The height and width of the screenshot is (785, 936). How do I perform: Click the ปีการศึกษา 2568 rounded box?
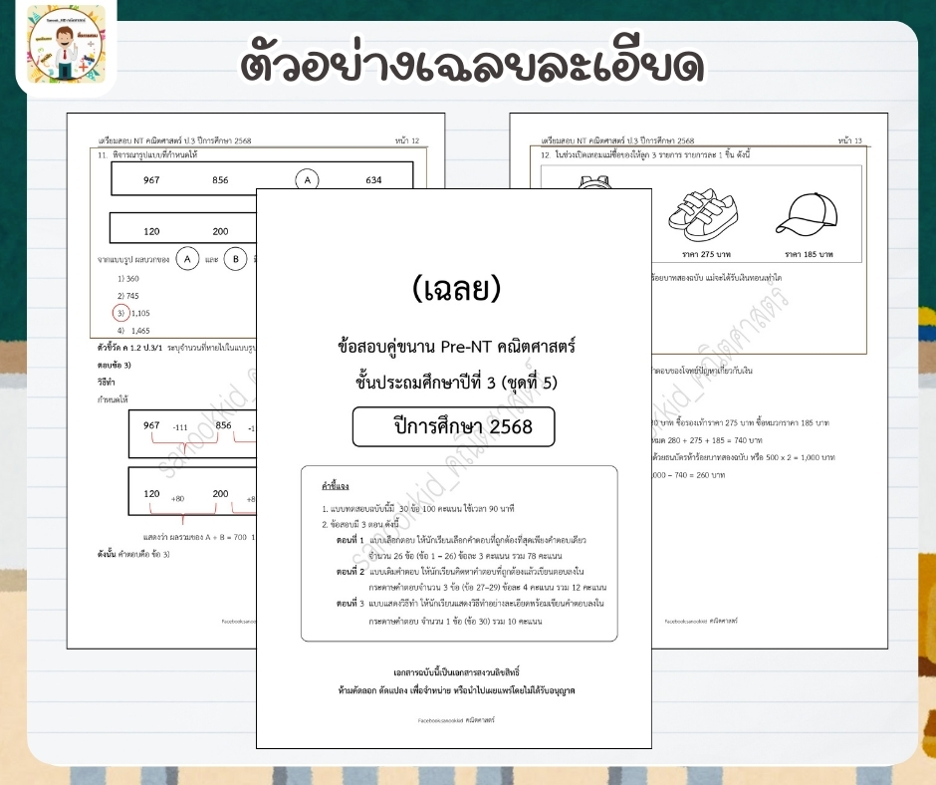coord(453,427)
